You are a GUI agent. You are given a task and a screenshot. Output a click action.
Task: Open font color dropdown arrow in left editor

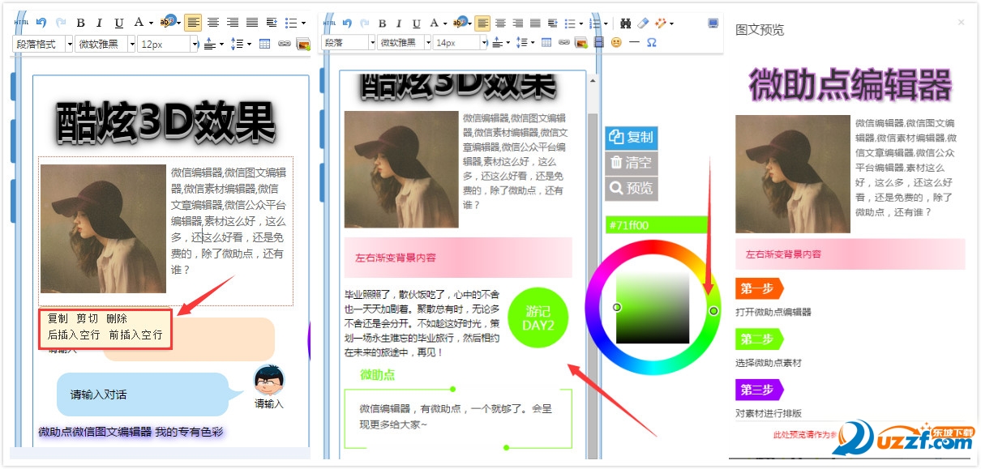pyautogui.click(x=151, y=23)
